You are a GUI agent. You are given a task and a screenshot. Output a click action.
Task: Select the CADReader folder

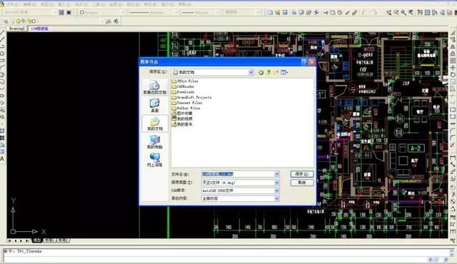183,86
